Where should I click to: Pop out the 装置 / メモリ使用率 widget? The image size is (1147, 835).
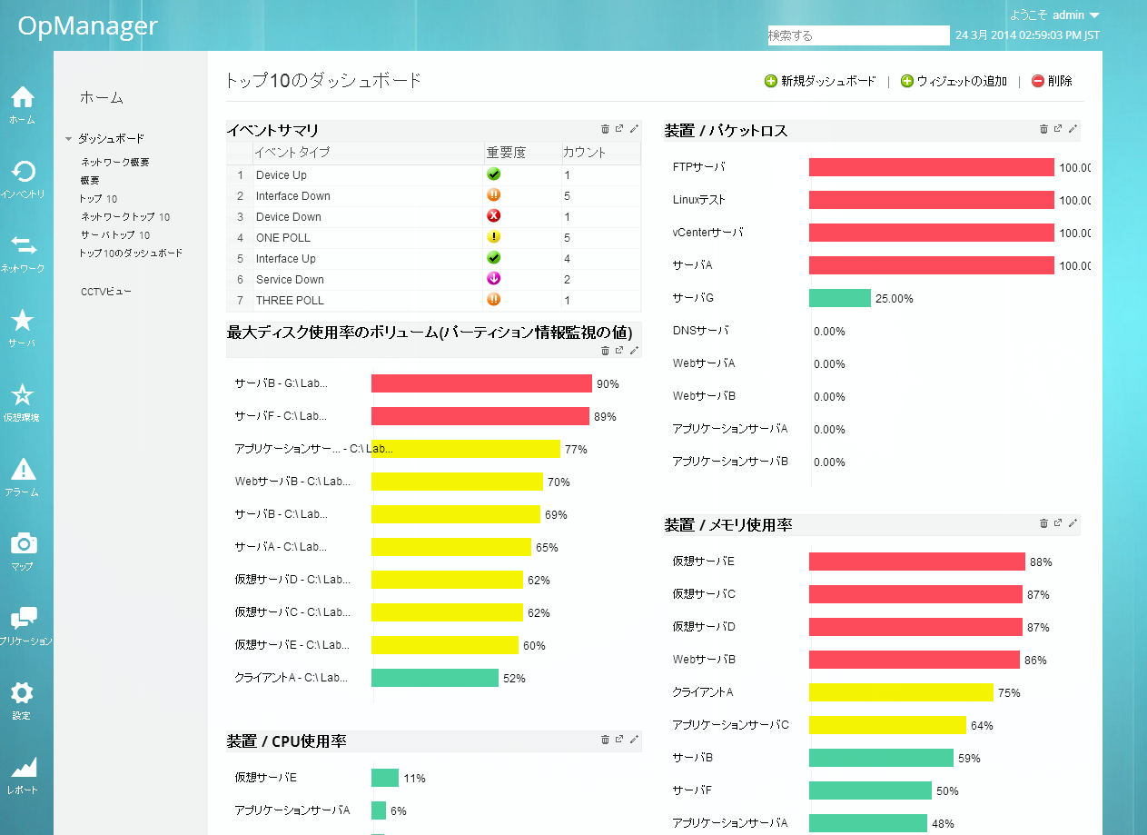pyautogui.click(x=1058, y=523)
